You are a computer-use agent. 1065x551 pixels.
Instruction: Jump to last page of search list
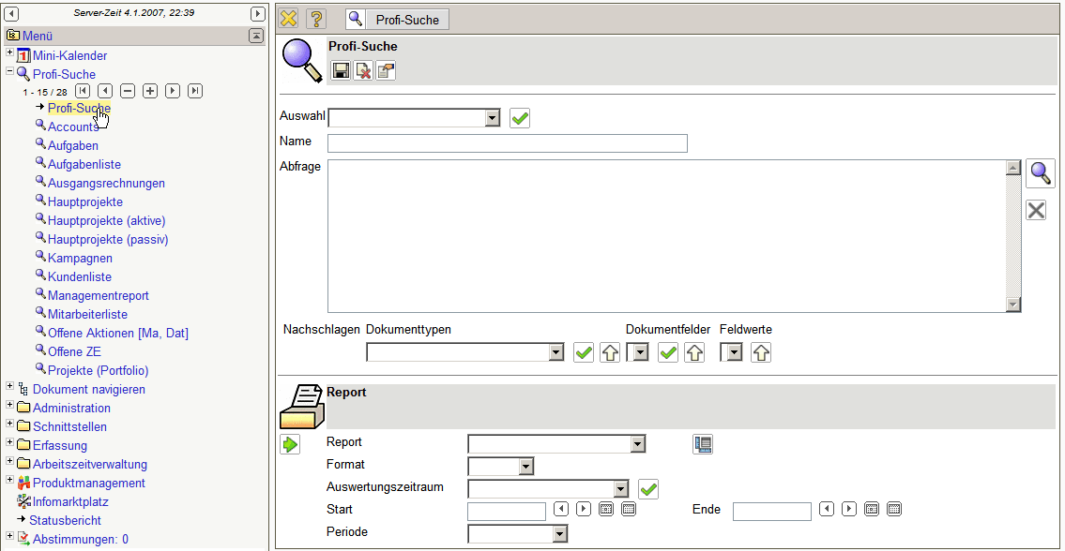[195, 91]
